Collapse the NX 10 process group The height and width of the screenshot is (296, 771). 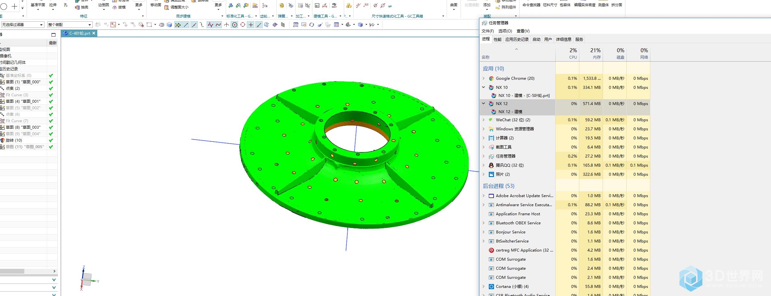pos(483,87)
